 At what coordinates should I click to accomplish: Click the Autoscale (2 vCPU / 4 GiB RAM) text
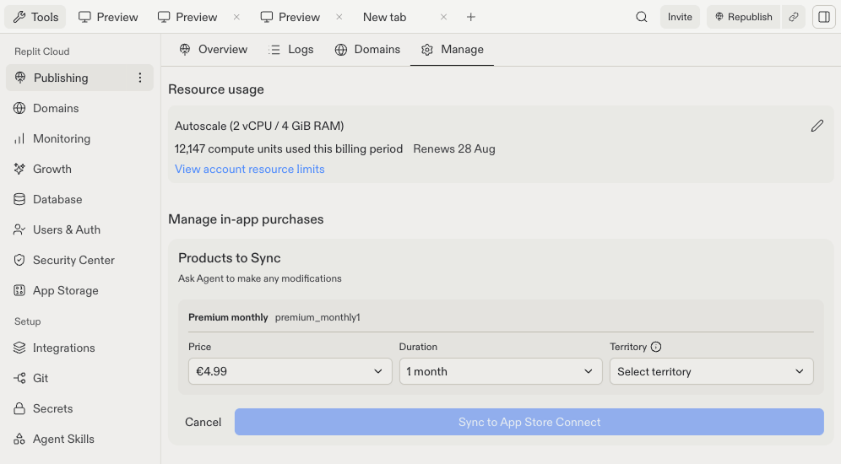pos(259,126)
